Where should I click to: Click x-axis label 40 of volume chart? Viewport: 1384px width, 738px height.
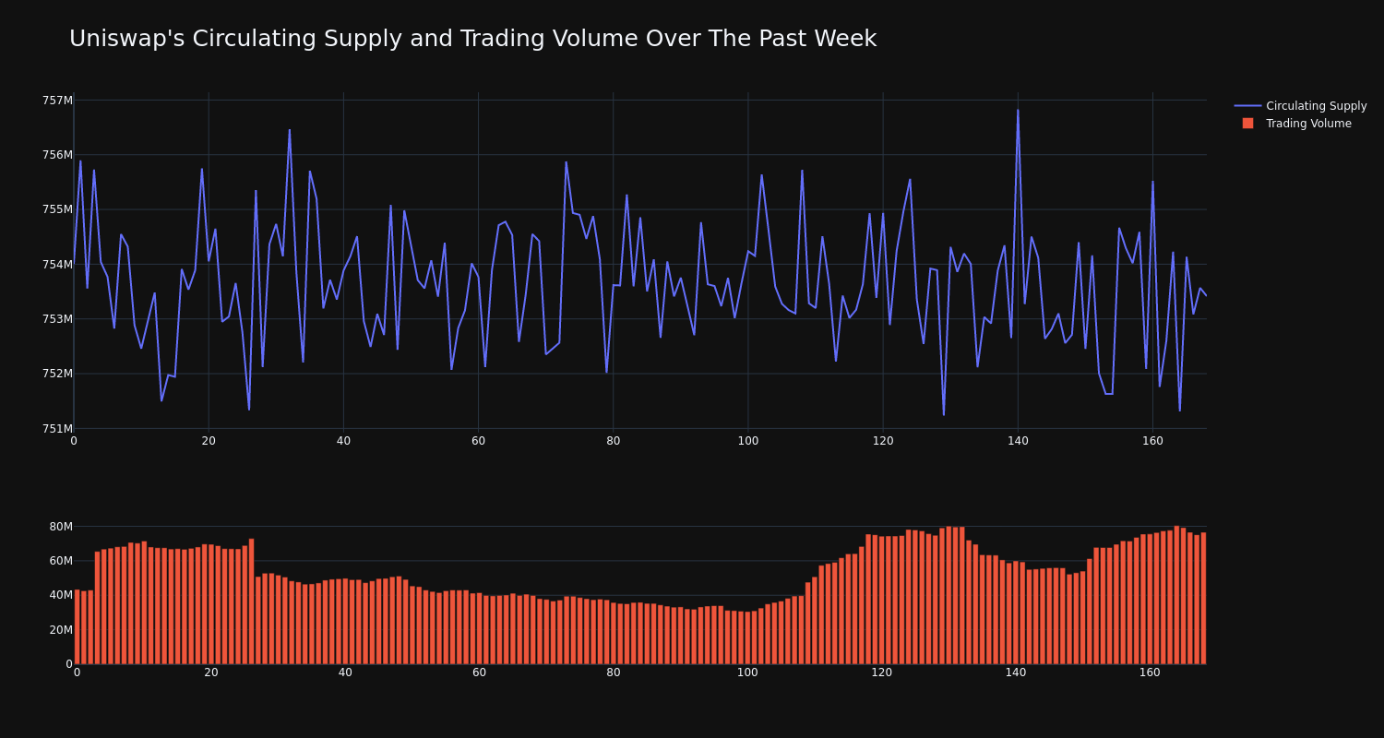pyautogui.click(x=345, y=673)
